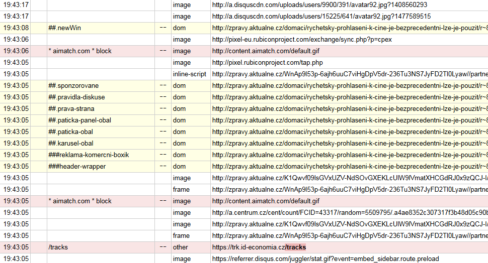Click the a.centrum.cz count URL
This screenshot has width=488, height=263.
coord(347,212)
